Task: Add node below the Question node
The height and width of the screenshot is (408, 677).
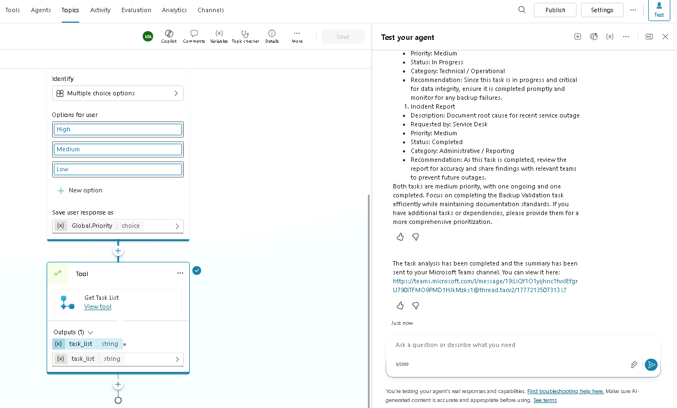Action: coord(118,251)
